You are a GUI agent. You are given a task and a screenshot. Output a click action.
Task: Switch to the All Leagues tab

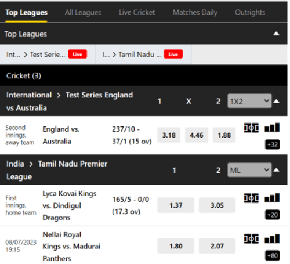coord(83,12)
